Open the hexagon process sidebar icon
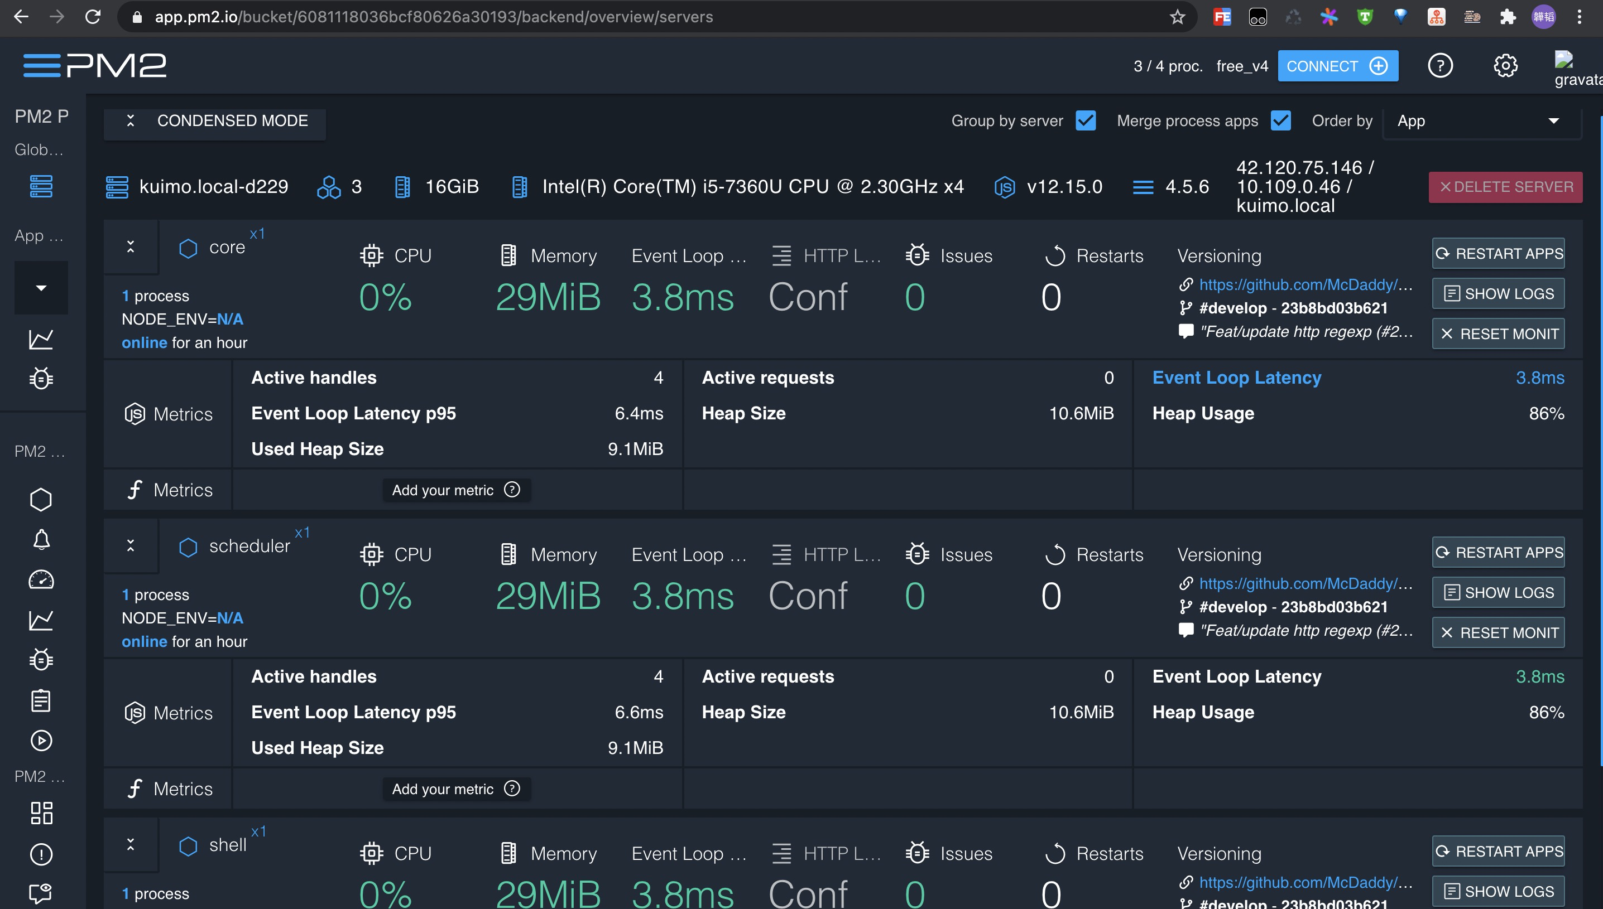 41,500
